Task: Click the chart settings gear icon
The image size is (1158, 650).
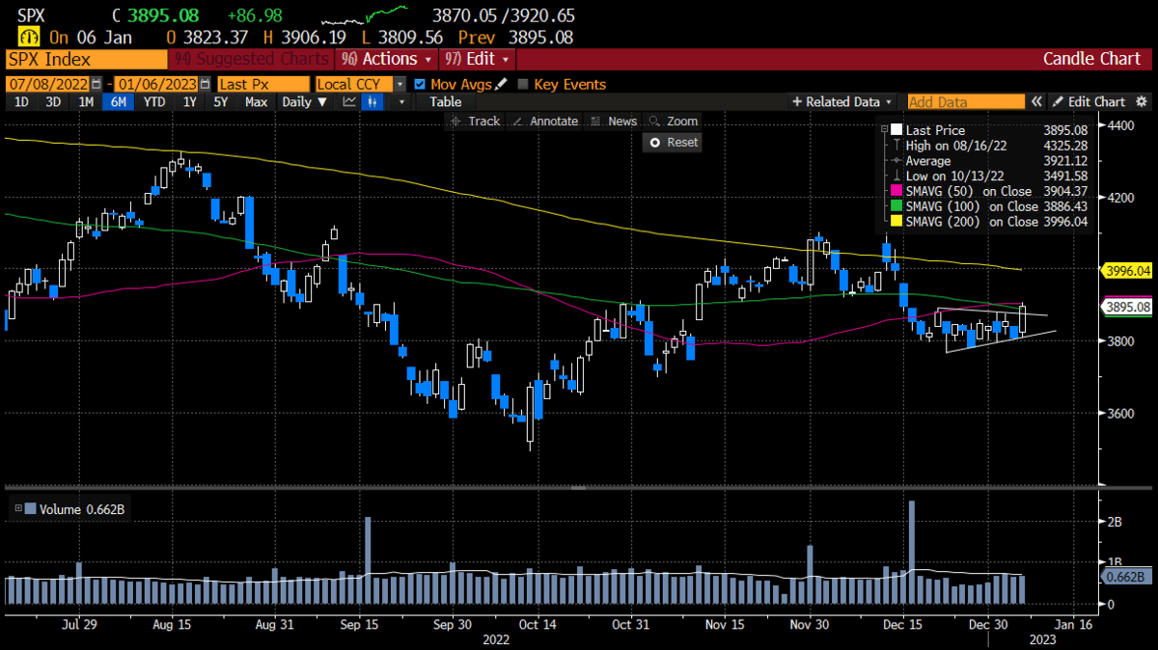Action: pos(1142,101)
